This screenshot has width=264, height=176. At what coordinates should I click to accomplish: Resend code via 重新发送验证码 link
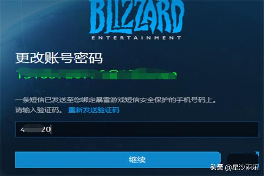pos(94,110)
